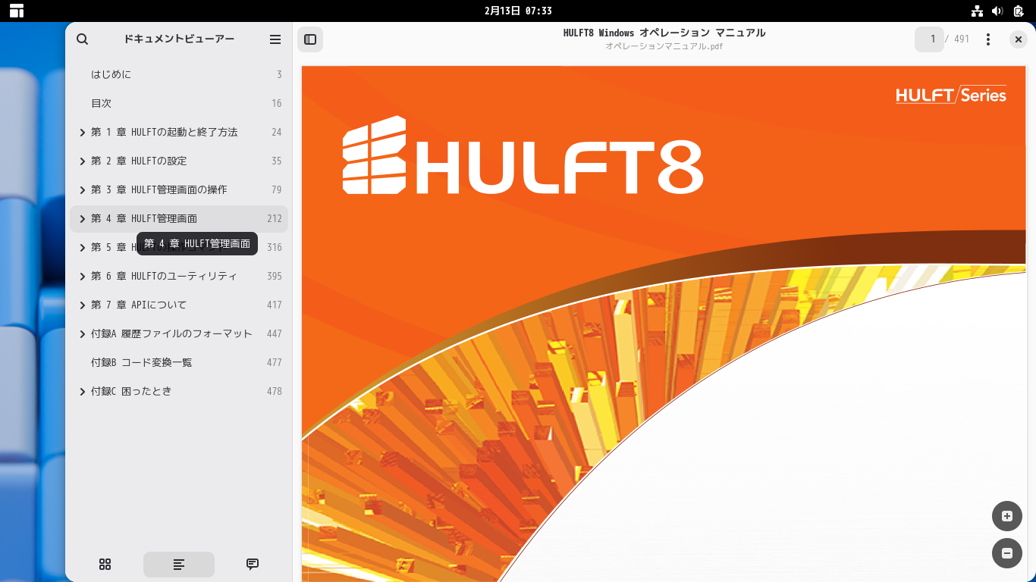Switch to the thumbnails sidebar view
This screenshot has height=582, width=1036.
pyautogui.click(x=105, y=564)
